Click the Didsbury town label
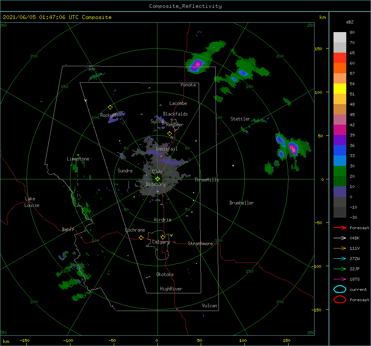This screenshot has height=346, width=371. coord(156,184)
